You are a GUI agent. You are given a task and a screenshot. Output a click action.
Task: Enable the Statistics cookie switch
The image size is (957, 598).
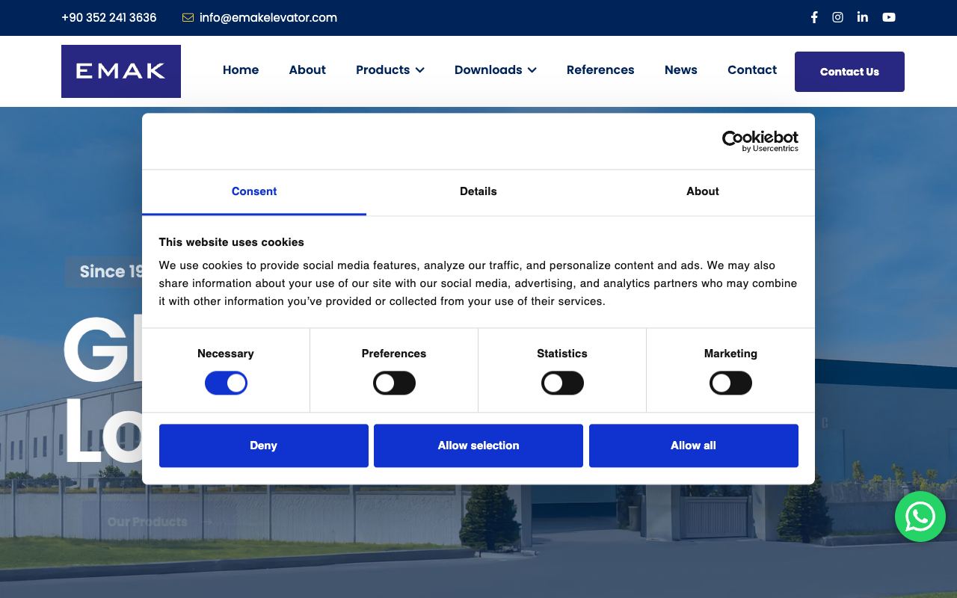(562, 383)
